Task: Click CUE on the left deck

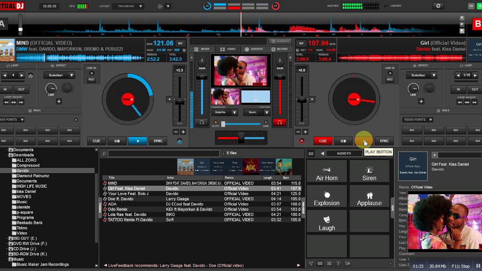Action: pos(96,141)
